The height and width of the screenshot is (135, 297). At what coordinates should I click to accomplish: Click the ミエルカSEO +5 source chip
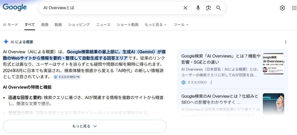[67, 77]
